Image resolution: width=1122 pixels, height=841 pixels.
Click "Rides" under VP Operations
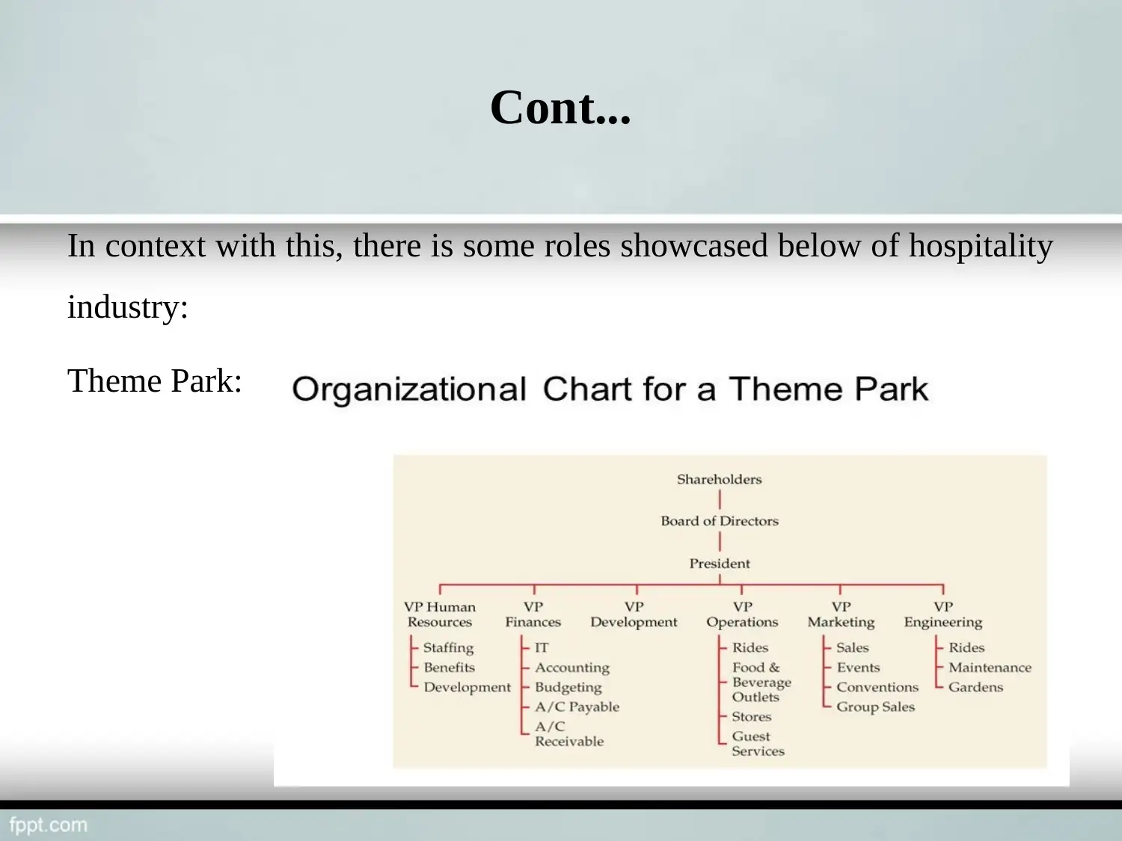750,648
